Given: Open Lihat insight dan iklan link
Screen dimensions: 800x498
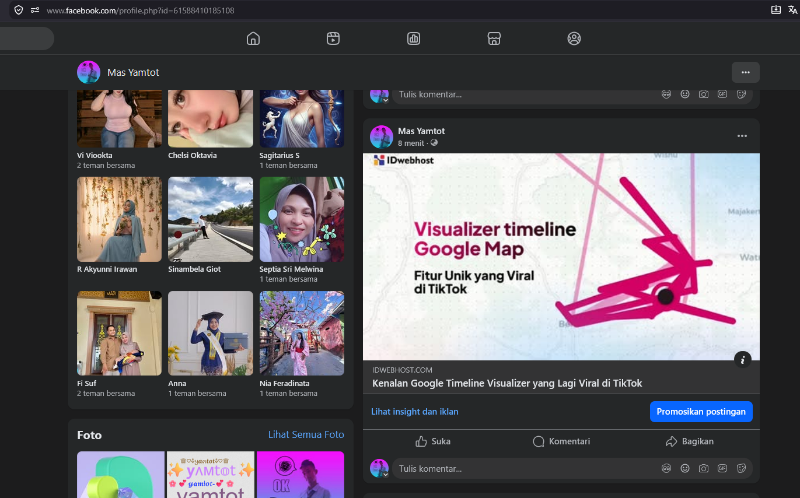Looking at the screenshot, I should pyautogui.click(x=415, y=412).
